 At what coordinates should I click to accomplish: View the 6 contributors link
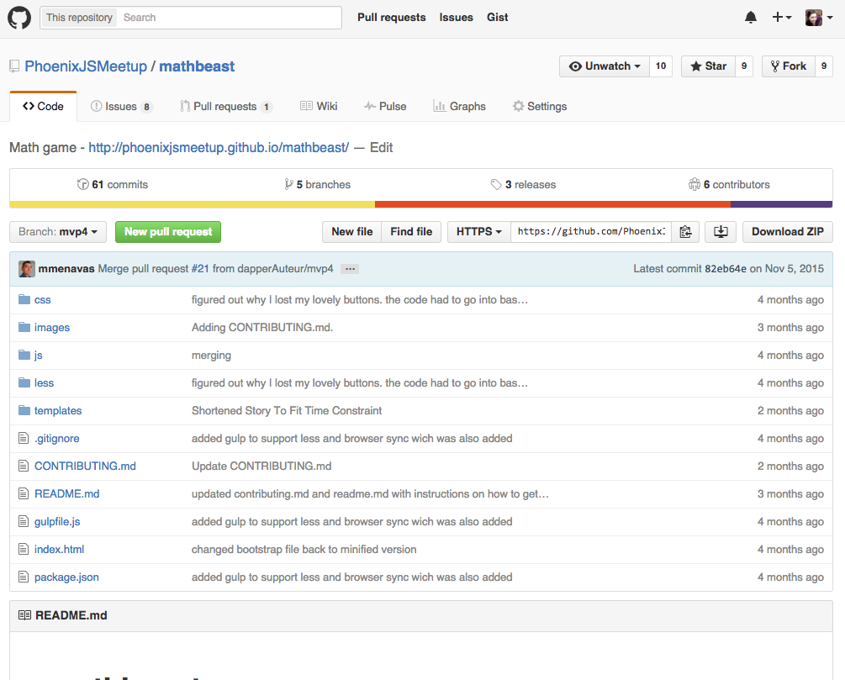point(729,184)
